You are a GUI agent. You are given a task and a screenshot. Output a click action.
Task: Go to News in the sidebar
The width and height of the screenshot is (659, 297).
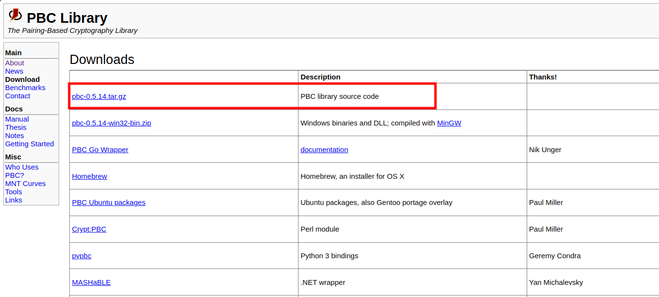point(14,71)
